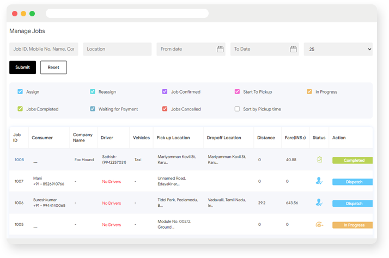The height and width of the screenshot is (258, 389).
Task: Focus the Location search field
Action: [x=117, y=49]
